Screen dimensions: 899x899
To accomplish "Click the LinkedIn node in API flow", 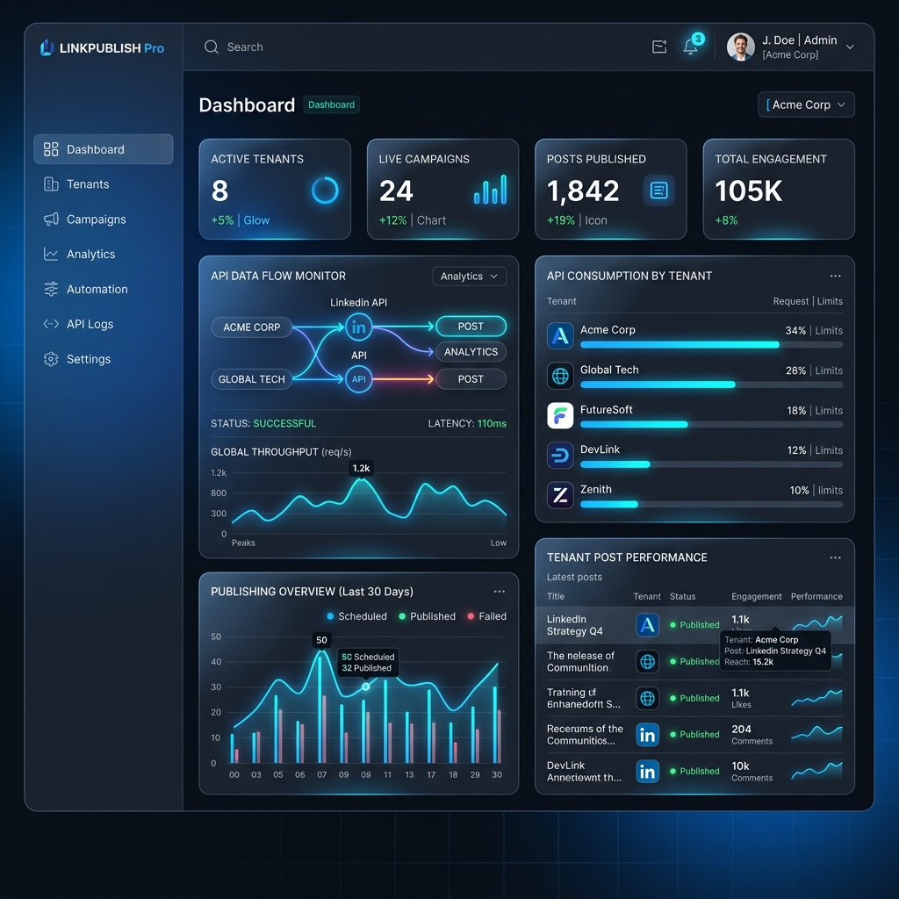I will tap(359, 327).
